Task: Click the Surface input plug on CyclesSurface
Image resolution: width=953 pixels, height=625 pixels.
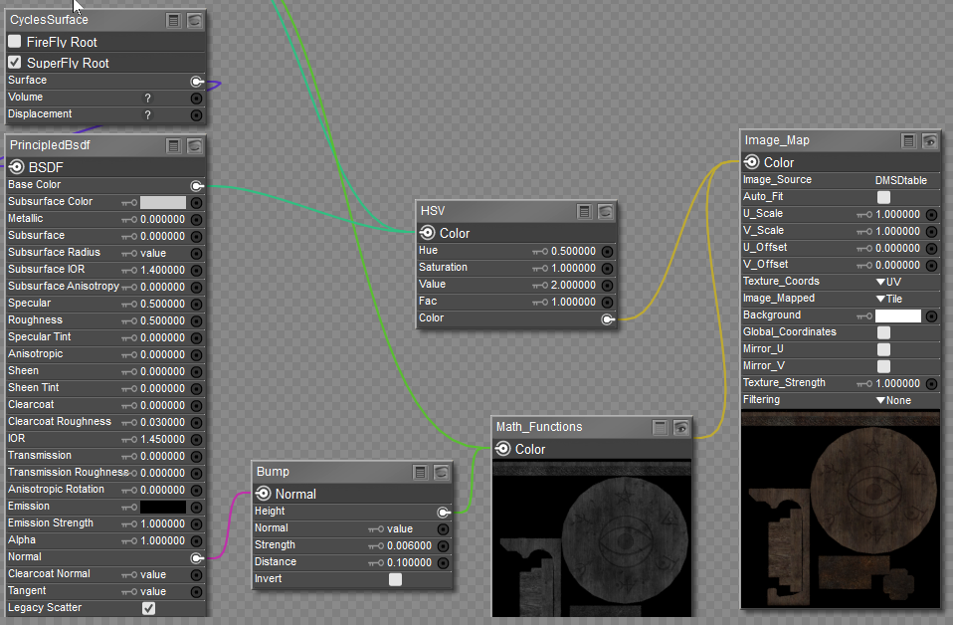Action: coord(197,81)
